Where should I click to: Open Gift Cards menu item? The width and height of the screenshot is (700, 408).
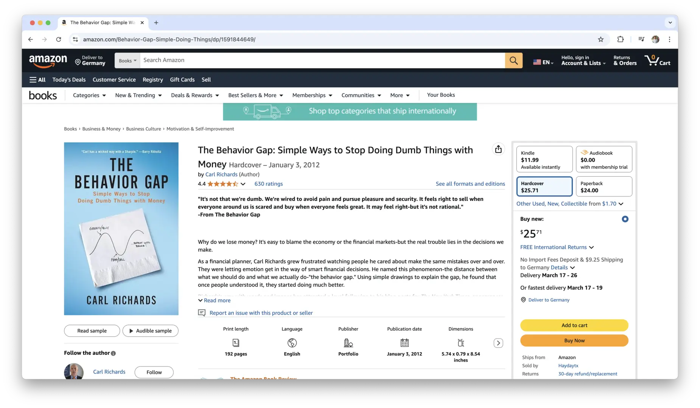point(182,80)
